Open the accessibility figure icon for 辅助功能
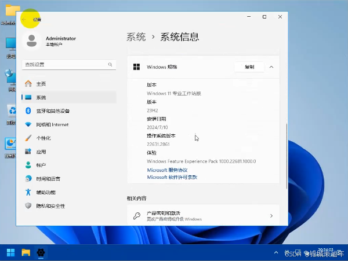 tap(28, 192)
